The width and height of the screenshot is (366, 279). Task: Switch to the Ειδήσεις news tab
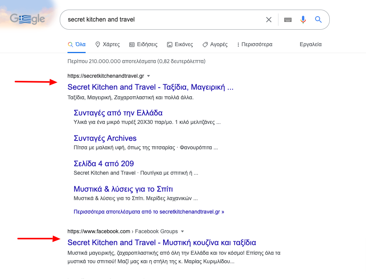coord(143,44)
